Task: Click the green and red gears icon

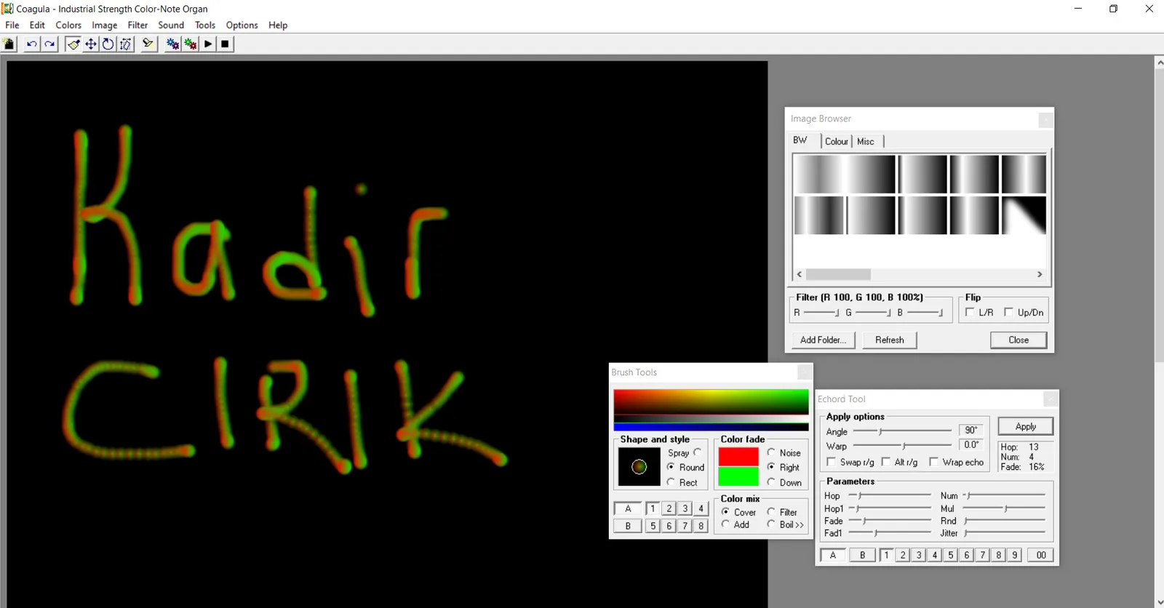Action: 191,44
